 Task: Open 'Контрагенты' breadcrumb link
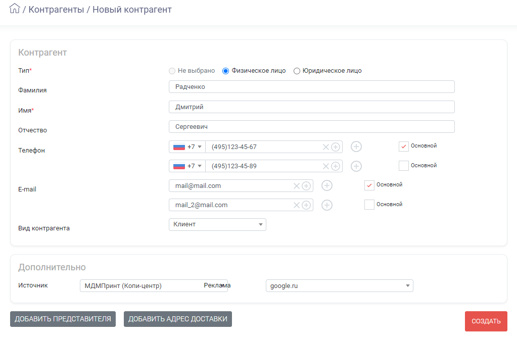click(57, 10)
